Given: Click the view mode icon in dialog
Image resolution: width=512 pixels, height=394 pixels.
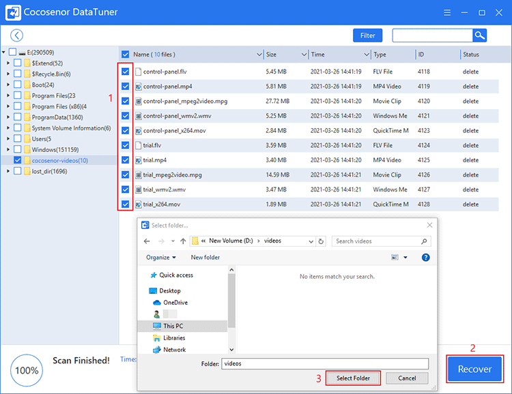Looking at the screenshot, I should tap(395, 258).
